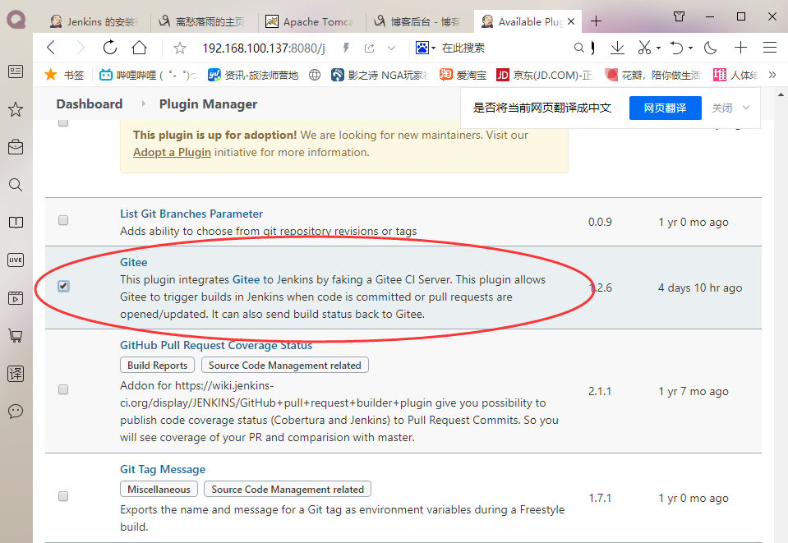Click the undo closed tab icon
This screenshot has width=788, height=543.
click(x=677, y=48)
